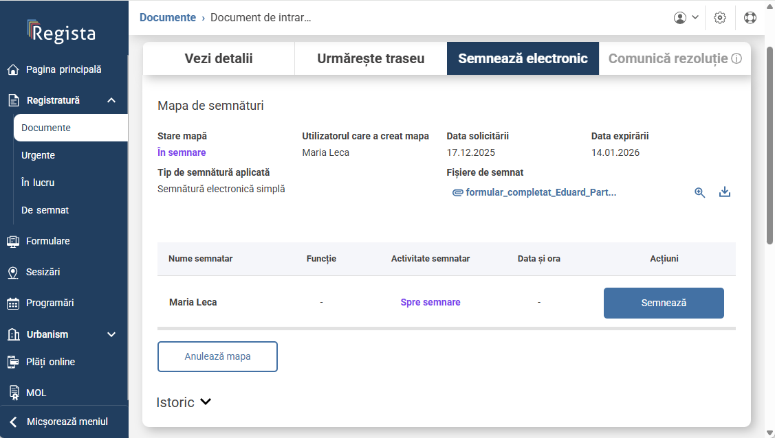Screen dimensions: 775x438
Task: Click the Anulează mapa button
Action: click(x=217, y=357)
